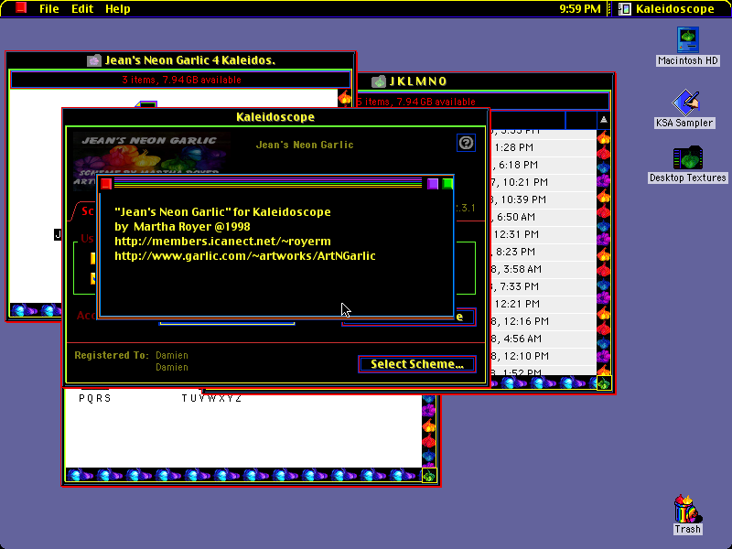Screen dimensions: 732x549
Task: Click the vertical scrollbar of the bottom folder window
Action: click(429, 431)
